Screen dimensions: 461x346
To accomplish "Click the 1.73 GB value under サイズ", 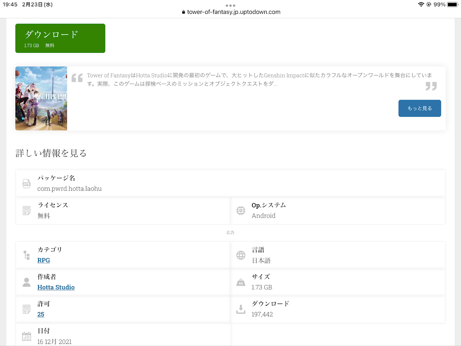I will coord(262,287).
